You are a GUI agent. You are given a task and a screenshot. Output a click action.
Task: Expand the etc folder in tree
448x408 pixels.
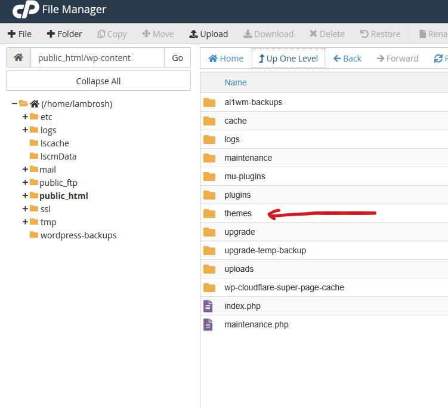25,117
